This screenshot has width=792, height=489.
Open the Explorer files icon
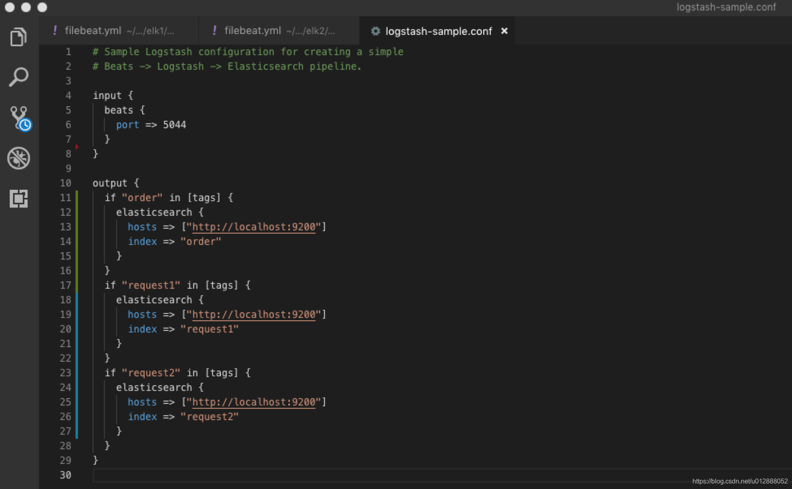coord(18,36)
